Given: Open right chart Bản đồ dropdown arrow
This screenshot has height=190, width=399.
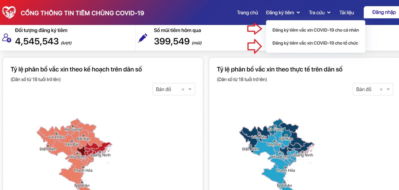Looking at the screenshot, I should 388,89.
